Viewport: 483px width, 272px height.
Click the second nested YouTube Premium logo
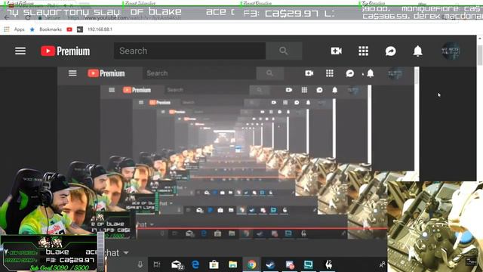(106, 73)
